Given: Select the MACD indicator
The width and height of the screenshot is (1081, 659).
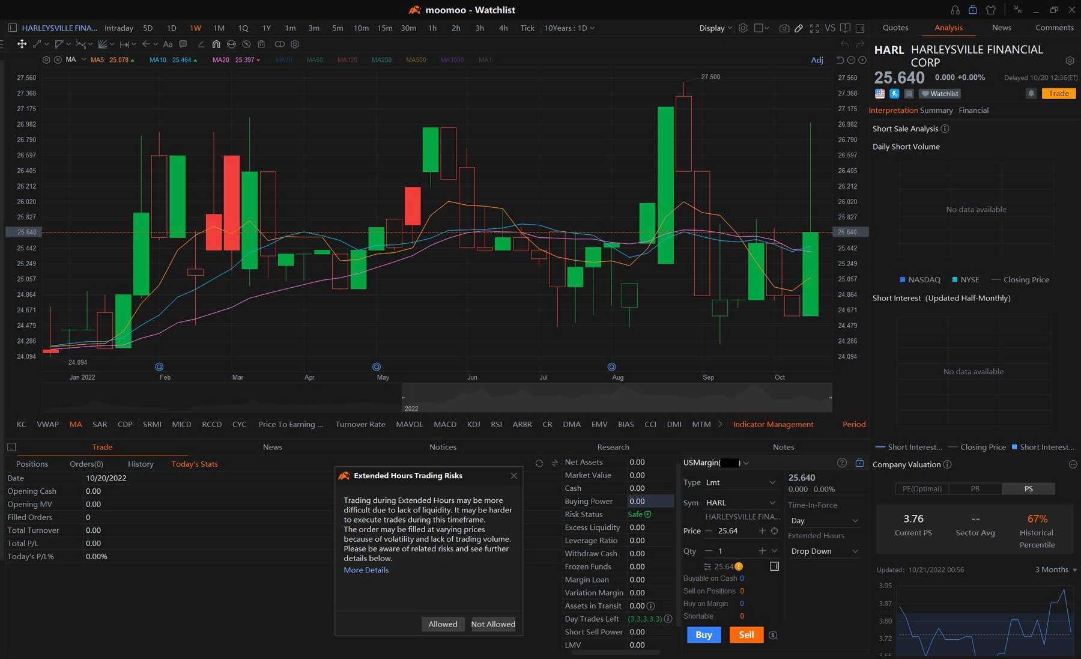Looking at the screenshot, I should (x=445, y=424).
